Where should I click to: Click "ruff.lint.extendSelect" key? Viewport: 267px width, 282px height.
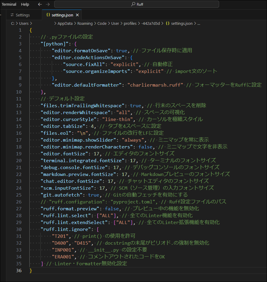click(74, 223)
